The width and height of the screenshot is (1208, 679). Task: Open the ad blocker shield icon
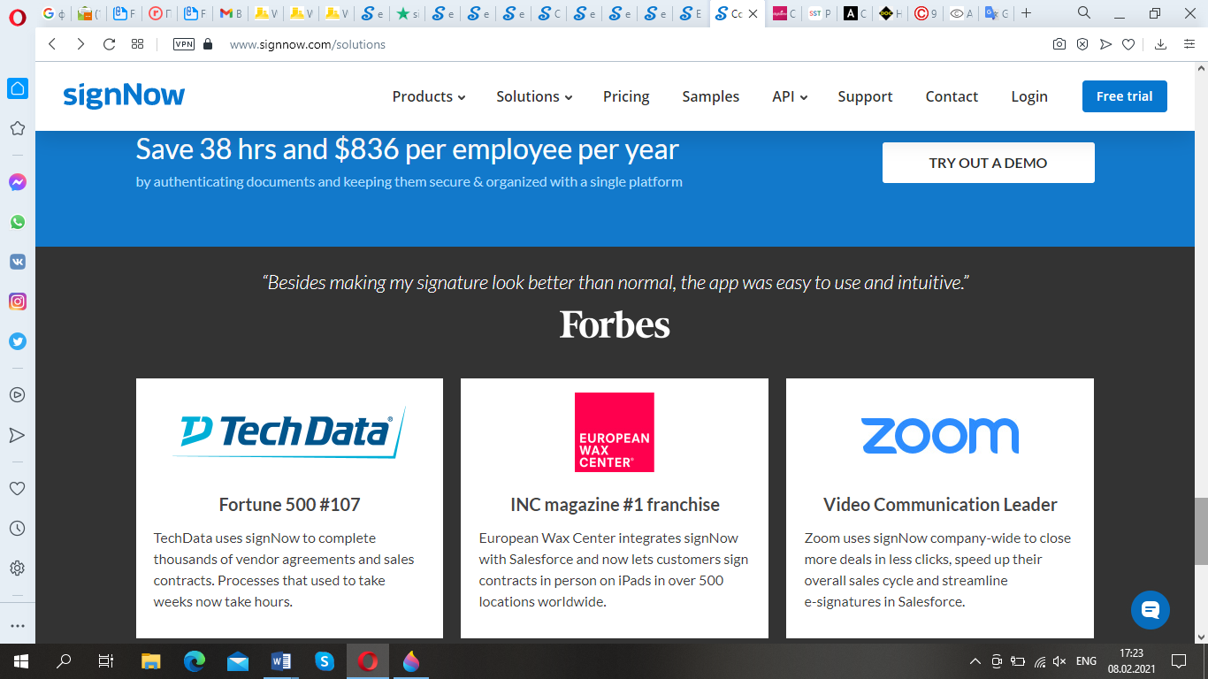[x=1082, y=44]
